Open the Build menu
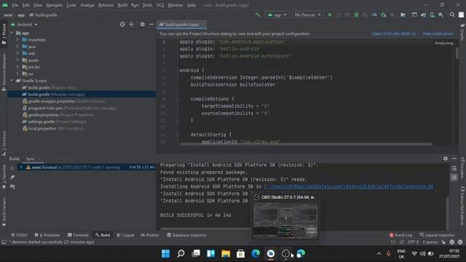Viewport: 466px width, 262px height. (122, 5)
